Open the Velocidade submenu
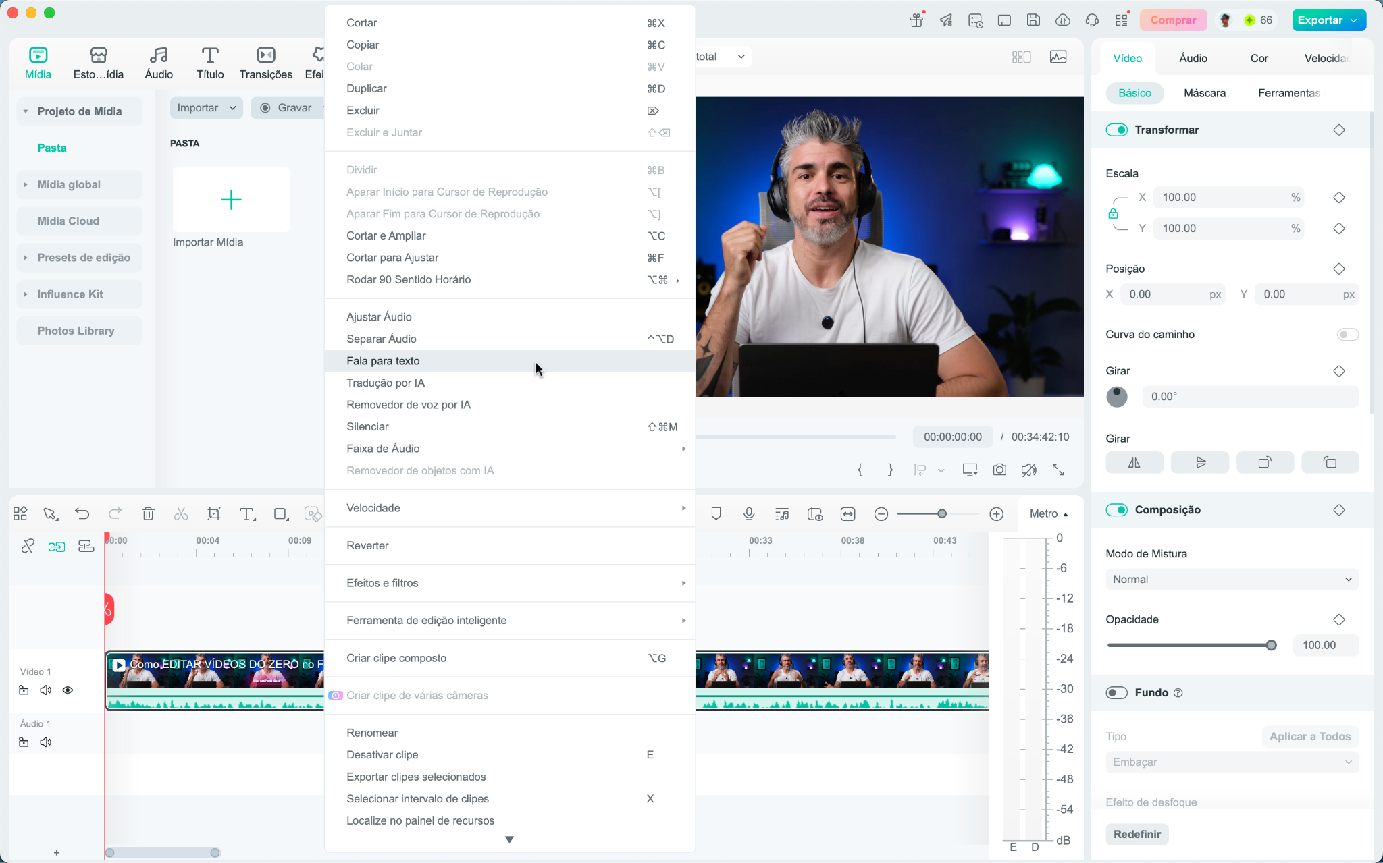This screenshot has height=863, width=1383. 510,508
